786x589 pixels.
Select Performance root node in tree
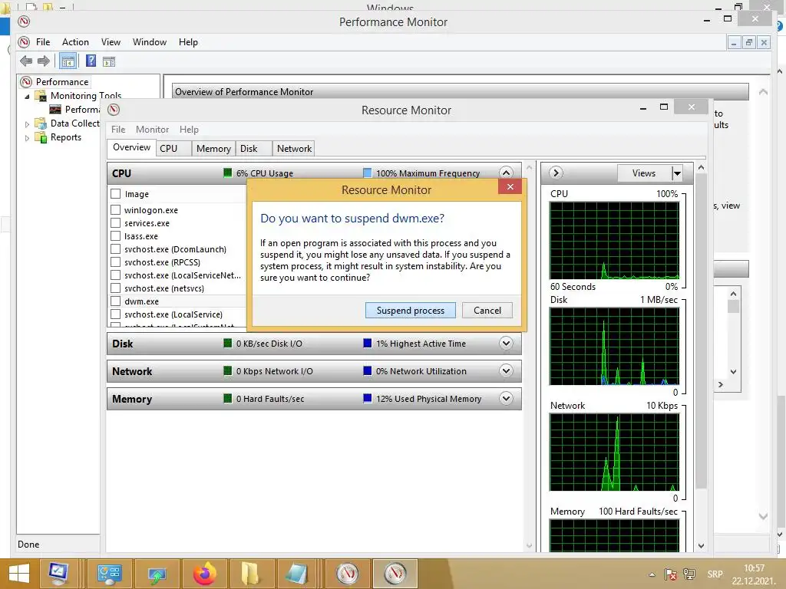tap(61, 81)
